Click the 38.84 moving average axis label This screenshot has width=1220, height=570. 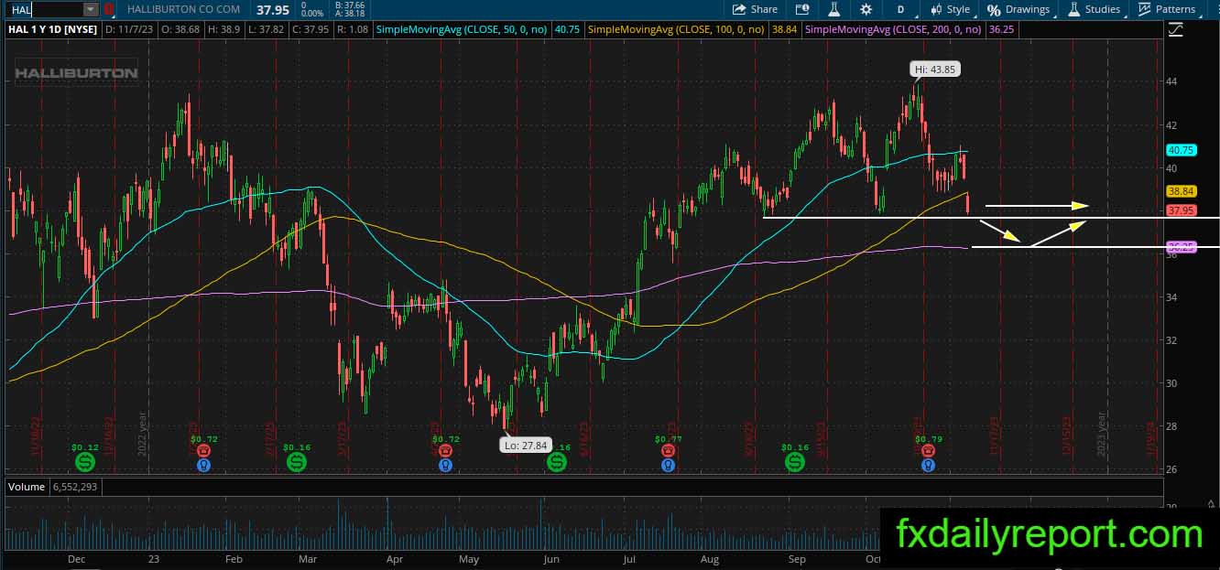pos(1180,192)
